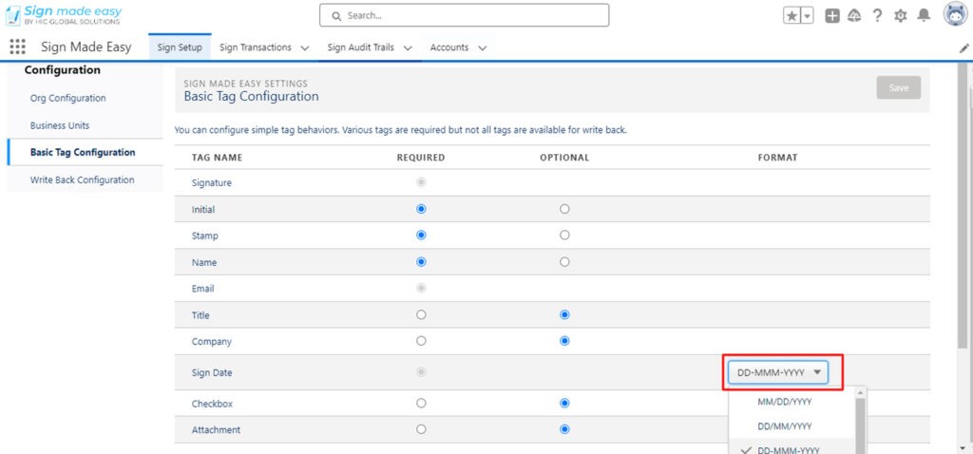Screen dimensions: 973x454
Task: Set Initial tag to Optional
Action: coord(564,209)
